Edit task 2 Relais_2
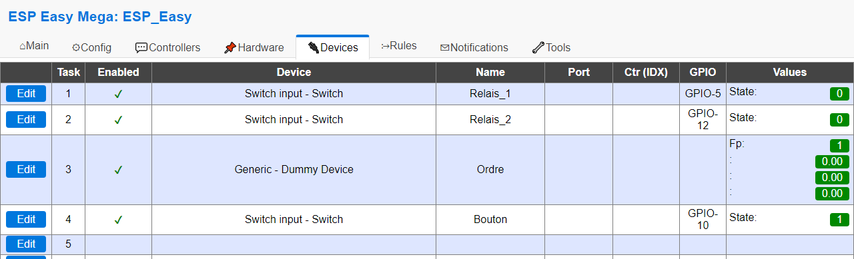 26,120
